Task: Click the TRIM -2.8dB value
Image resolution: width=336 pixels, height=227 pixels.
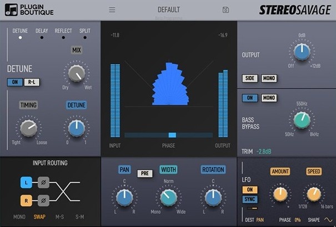Action: click(x=264, y=152)
